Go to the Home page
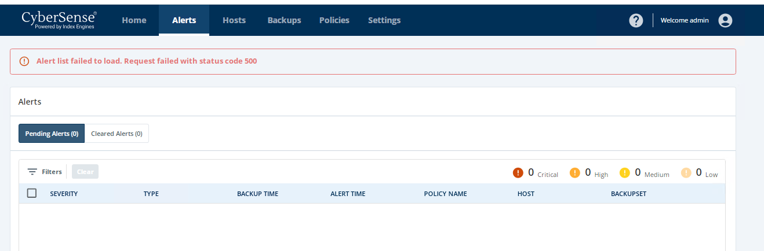The height and width of the screenshot is (251, 764). click(134, 20)
